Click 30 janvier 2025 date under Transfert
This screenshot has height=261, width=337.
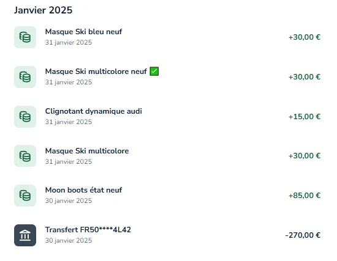coord(69,240)
